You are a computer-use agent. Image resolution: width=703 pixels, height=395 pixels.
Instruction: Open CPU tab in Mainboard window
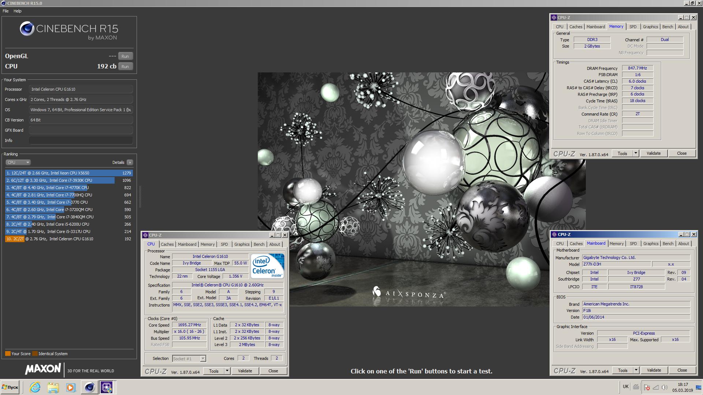click(560, 244)
